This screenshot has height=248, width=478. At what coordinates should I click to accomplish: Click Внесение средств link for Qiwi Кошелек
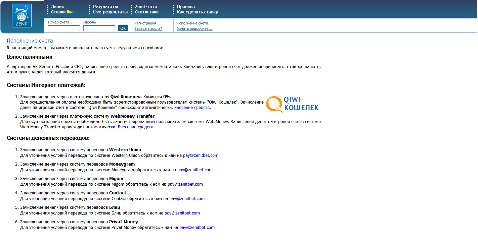(x=192, y=108)
